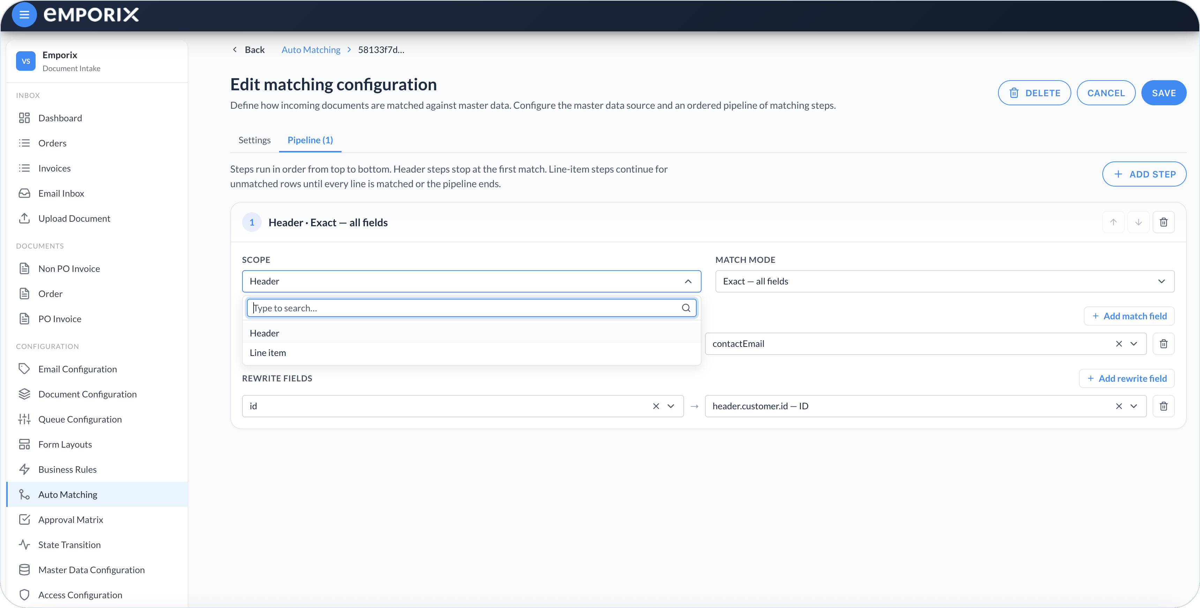Screen dimensions: 1200x608
Task: Open the Match Mode dropdown
Action: (x=945, y=281)
